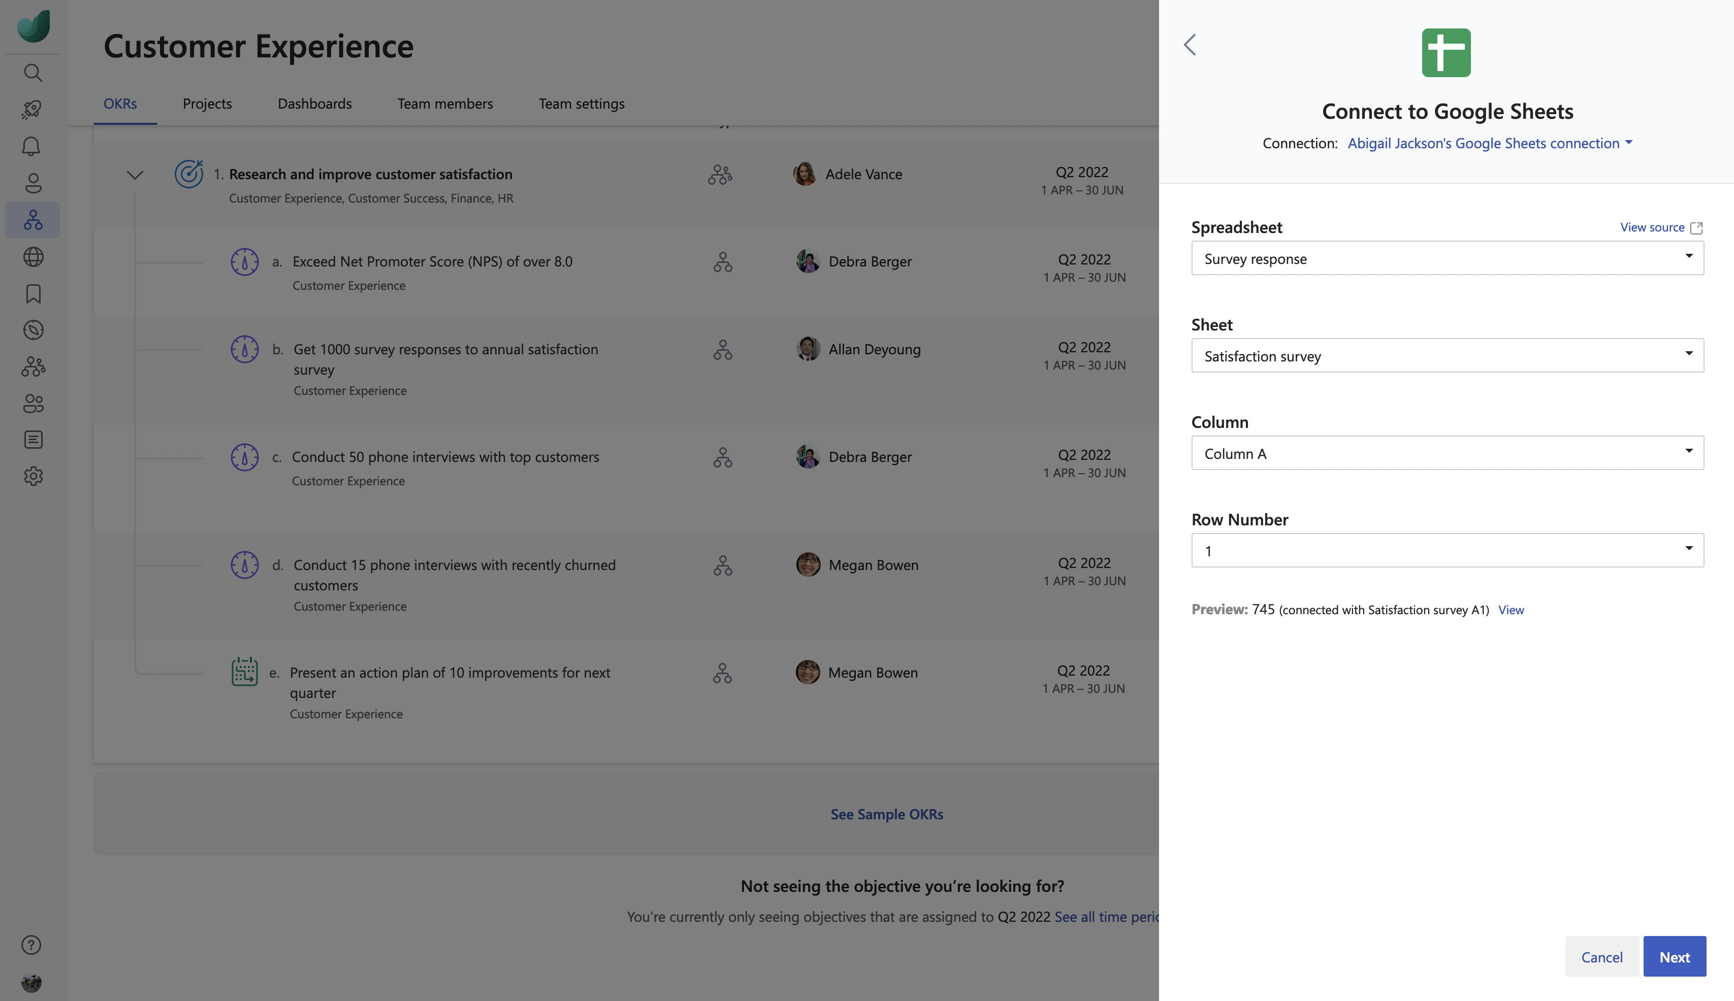This screenshot has width=1734, height=1001.
Task: Click the Google Sheets logo icon
Action: [1446, 53]
